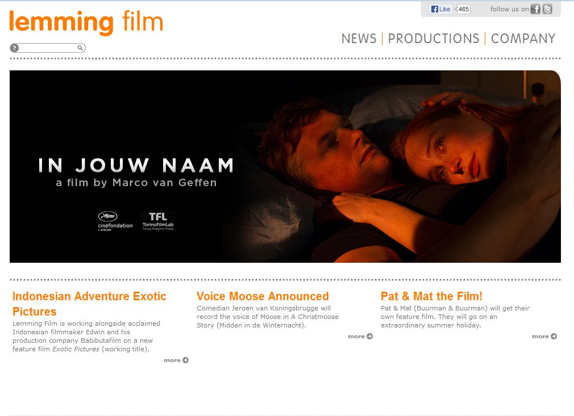Click more arrow under Voice Moose article

(360, 337)
